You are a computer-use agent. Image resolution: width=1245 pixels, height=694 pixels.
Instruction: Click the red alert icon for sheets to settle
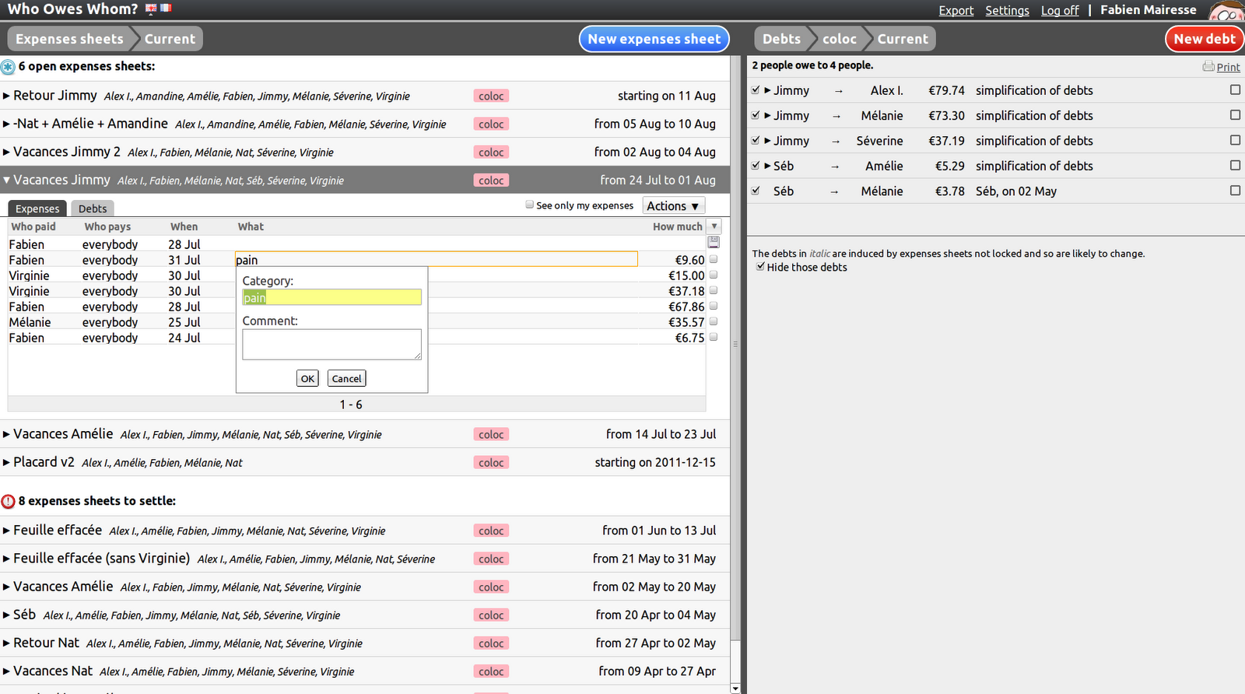[8, 501]
